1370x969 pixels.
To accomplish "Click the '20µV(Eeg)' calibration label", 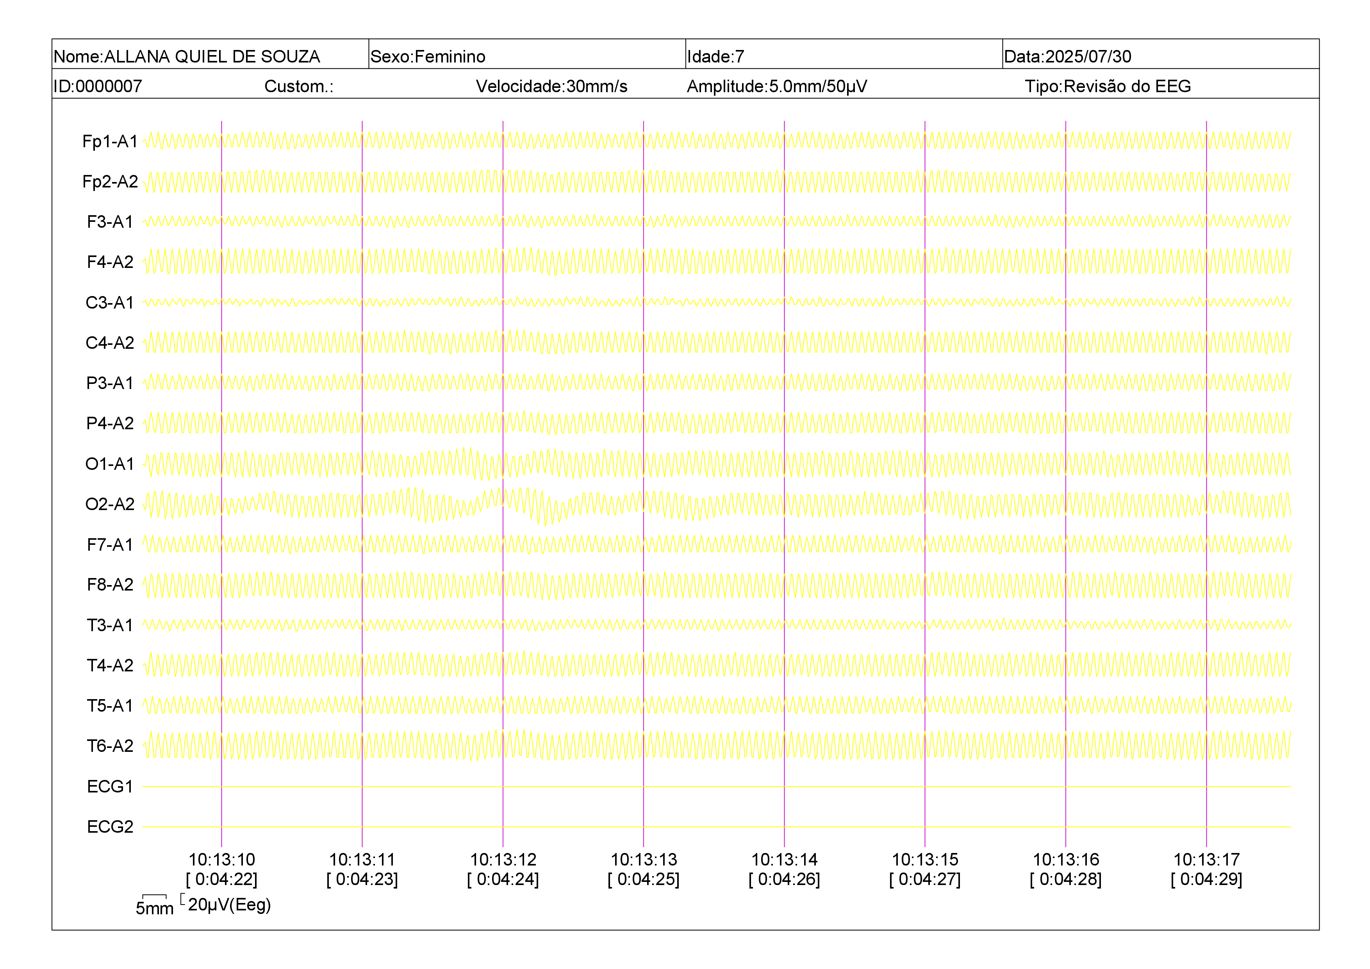I will click(230, 905).
